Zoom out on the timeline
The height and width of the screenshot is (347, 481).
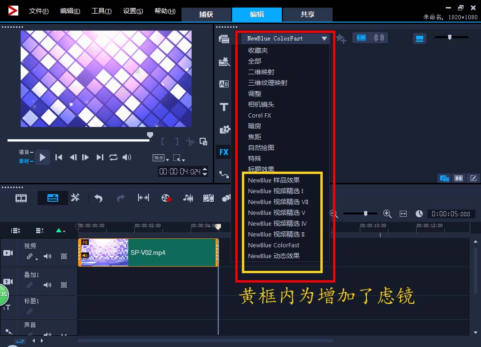[334, 214]
